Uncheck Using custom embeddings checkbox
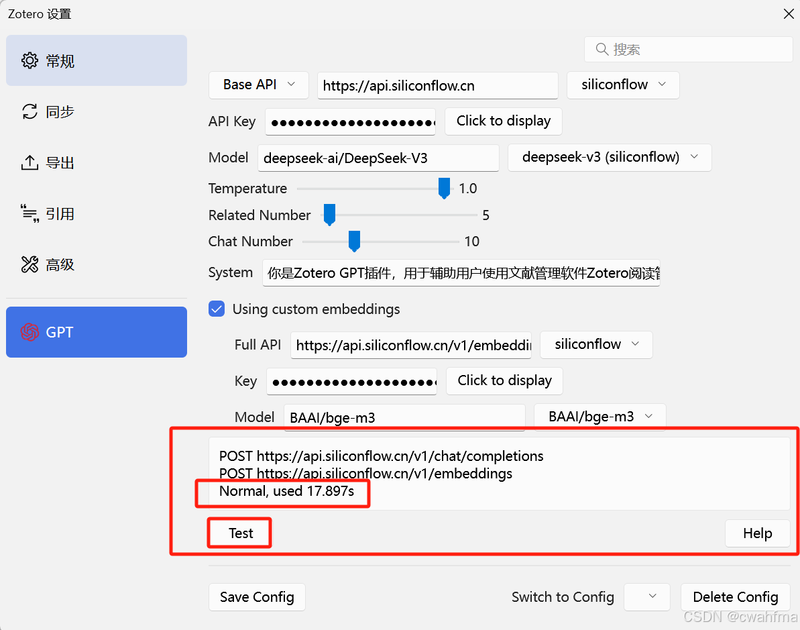 pyautogui.click(x=217, y=309)
